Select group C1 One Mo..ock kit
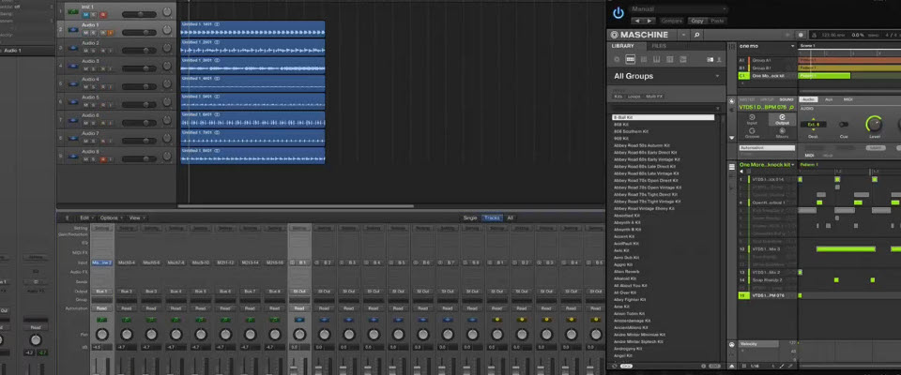901x375 pixels. coord(767,75)
